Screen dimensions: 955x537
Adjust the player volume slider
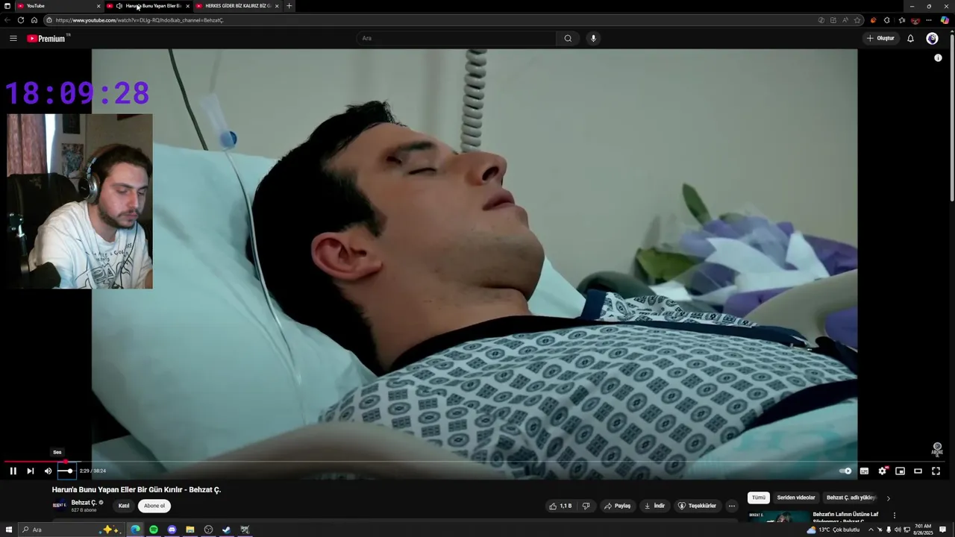[x=66, y=471]
